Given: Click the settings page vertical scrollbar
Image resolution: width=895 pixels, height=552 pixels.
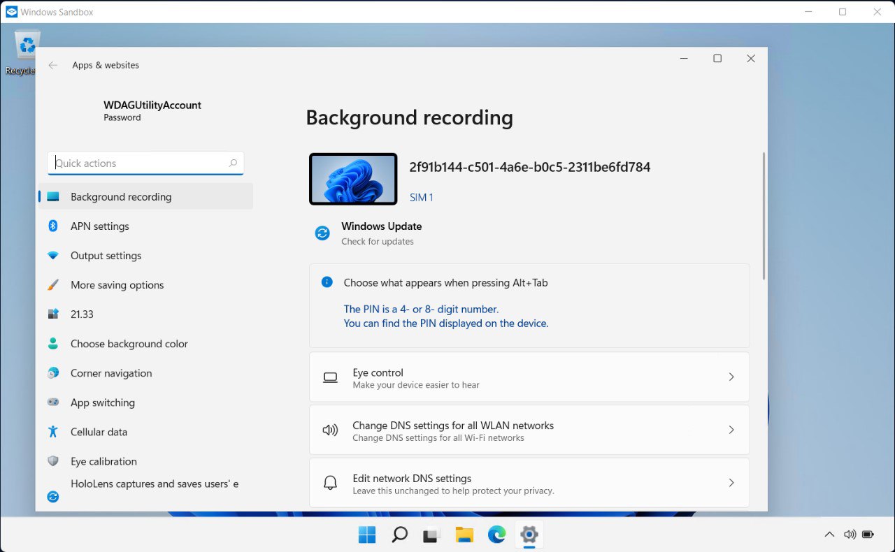Looking at the screenshot, I should click(764, 216).
